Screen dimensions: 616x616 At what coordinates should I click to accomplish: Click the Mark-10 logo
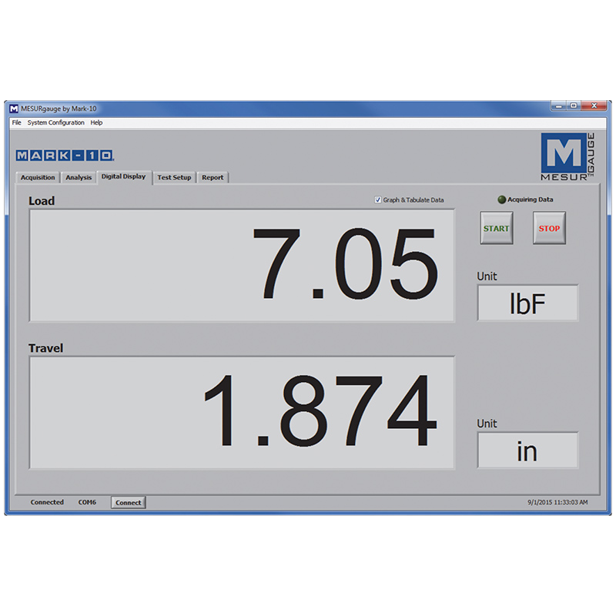tap(65, 156)
